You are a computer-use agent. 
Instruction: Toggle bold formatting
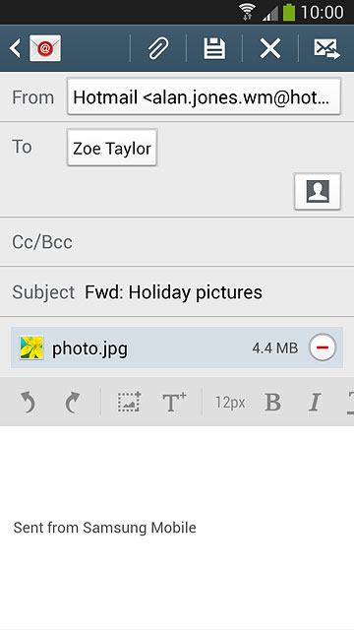273,403
